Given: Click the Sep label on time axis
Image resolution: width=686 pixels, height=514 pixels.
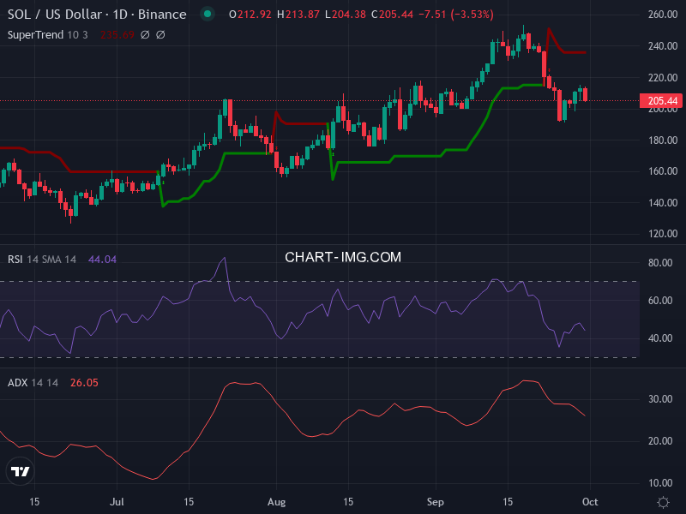Looking at the screenshot, I should 436,501.
